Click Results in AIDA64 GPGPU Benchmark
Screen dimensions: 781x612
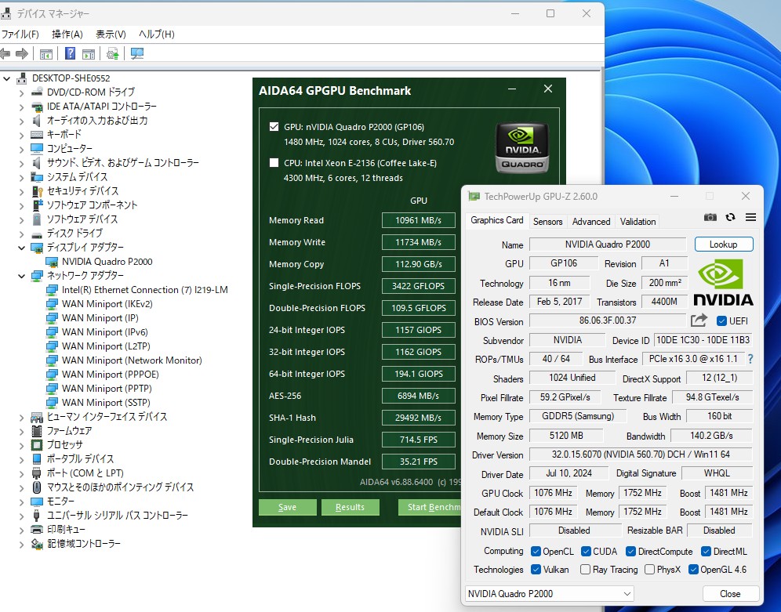pos(351,507)
